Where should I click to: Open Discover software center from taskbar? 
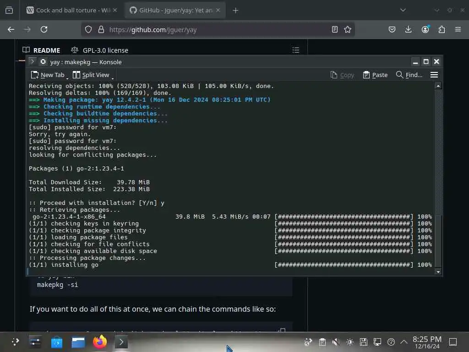pos(56,342)
